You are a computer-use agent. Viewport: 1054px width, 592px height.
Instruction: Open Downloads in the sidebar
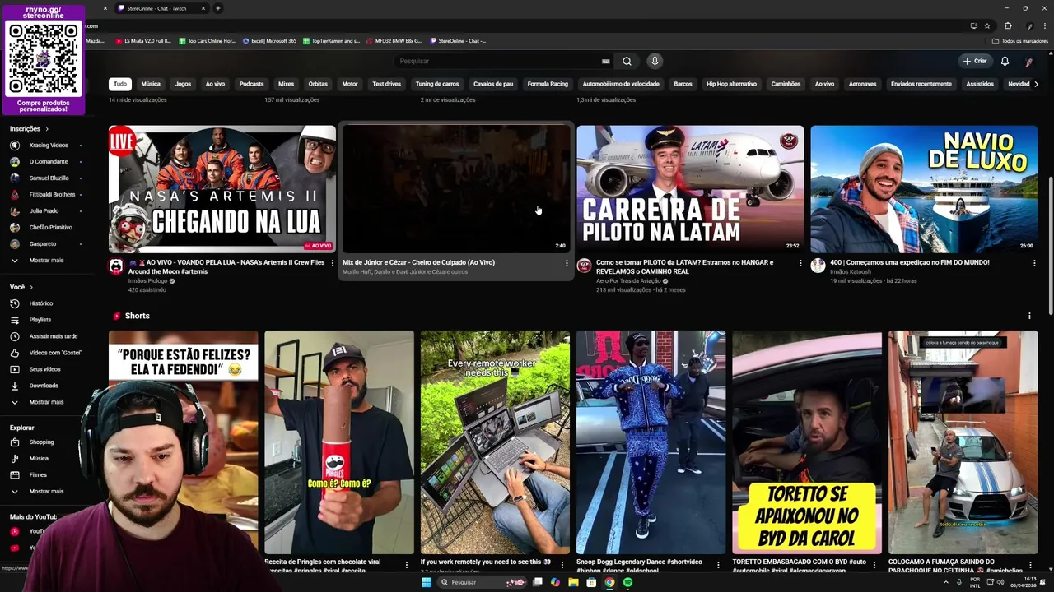44,386
